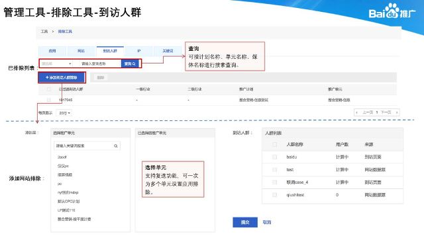Check the test audience checkbox
The image size is (424, 238).
(x=274, y=170)
